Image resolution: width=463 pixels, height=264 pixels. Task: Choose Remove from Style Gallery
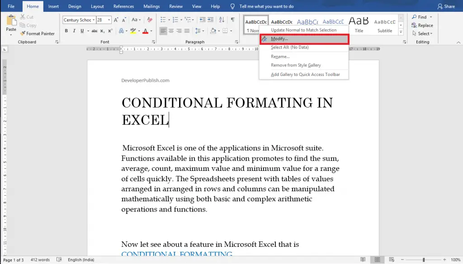(303, 65)
